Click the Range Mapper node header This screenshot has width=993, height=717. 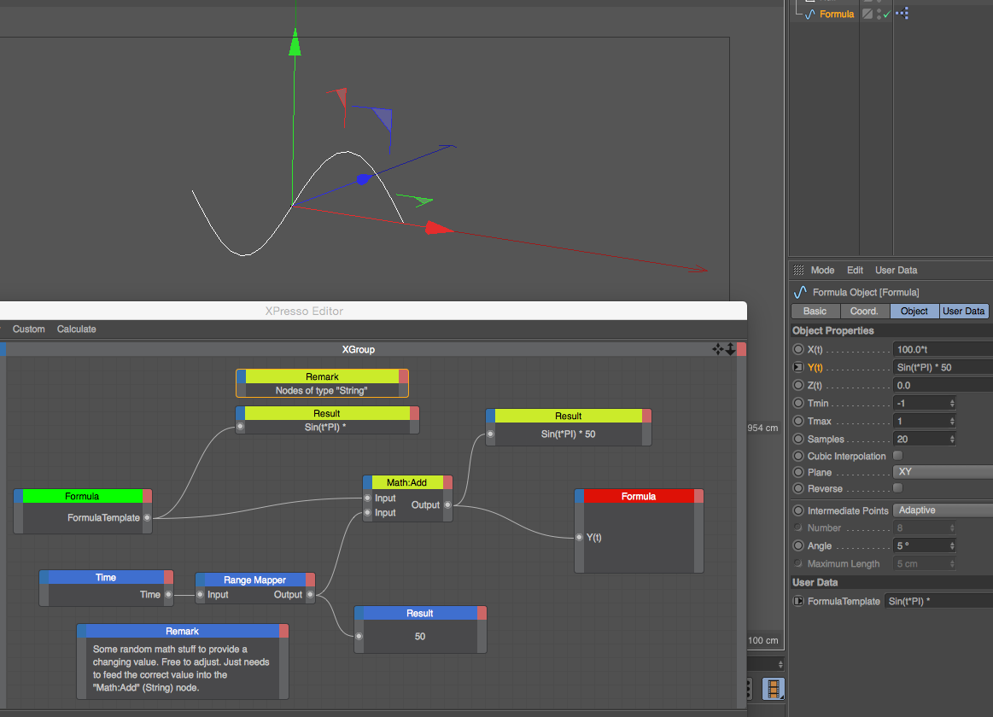(254, 580)
